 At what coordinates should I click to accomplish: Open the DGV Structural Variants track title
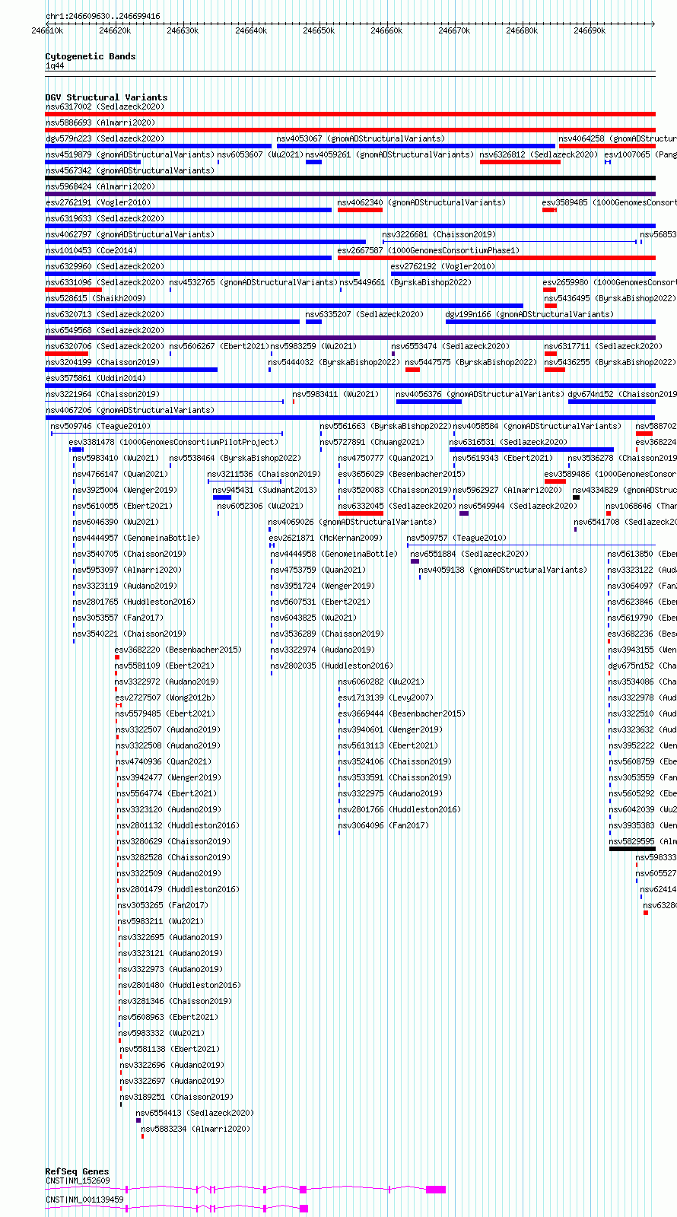tap(106, 97)
